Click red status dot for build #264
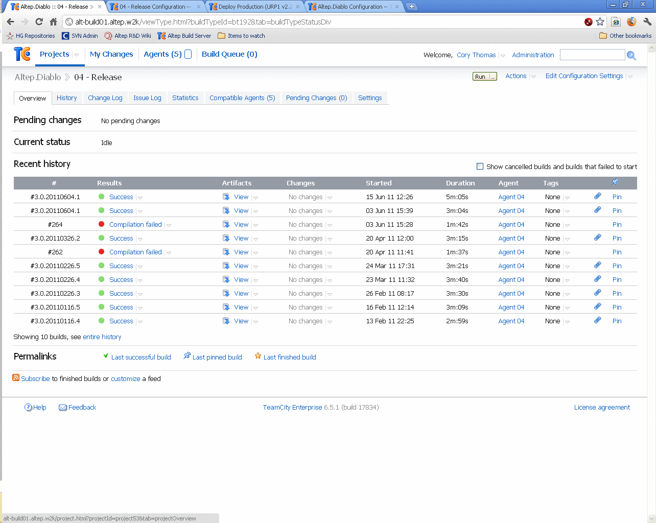The image size is (656, 523). coord(101,224)
